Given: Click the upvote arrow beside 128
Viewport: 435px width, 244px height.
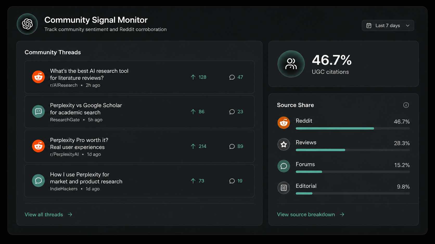Looking at the screenshot, I should [193, 77].
